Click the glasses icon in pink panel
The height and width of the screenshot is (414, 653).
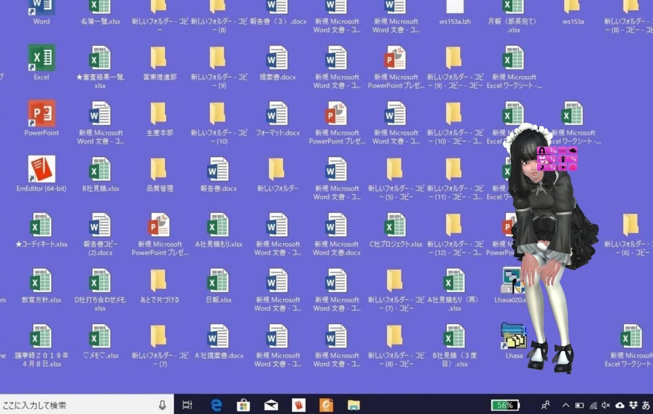[x=562, y=151]
